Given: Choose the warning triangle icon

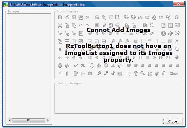Looking at the screenshot, I should click(x=99, y=66).
